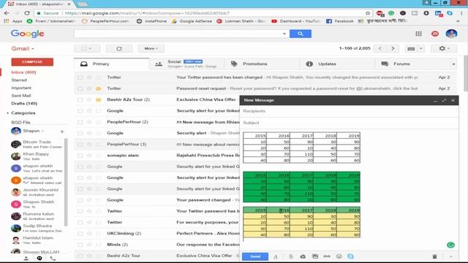468x263 pixels.
Task: Go back in the browser
Action: click(7, 13)
